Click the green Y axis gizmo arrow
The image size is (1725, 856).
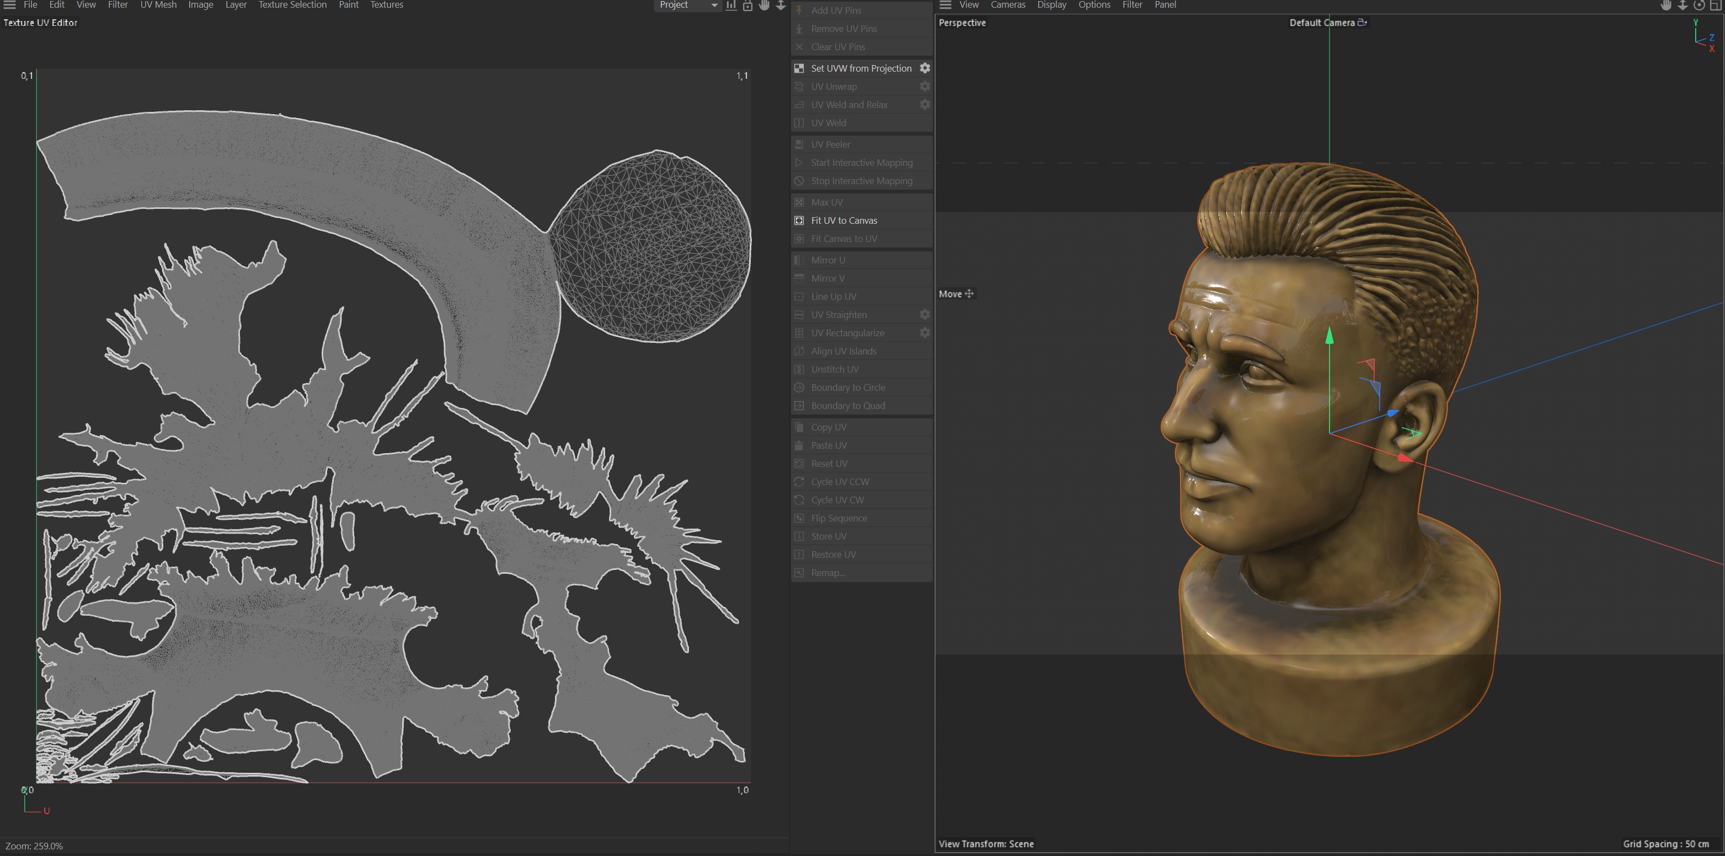tap(1329, 336)
